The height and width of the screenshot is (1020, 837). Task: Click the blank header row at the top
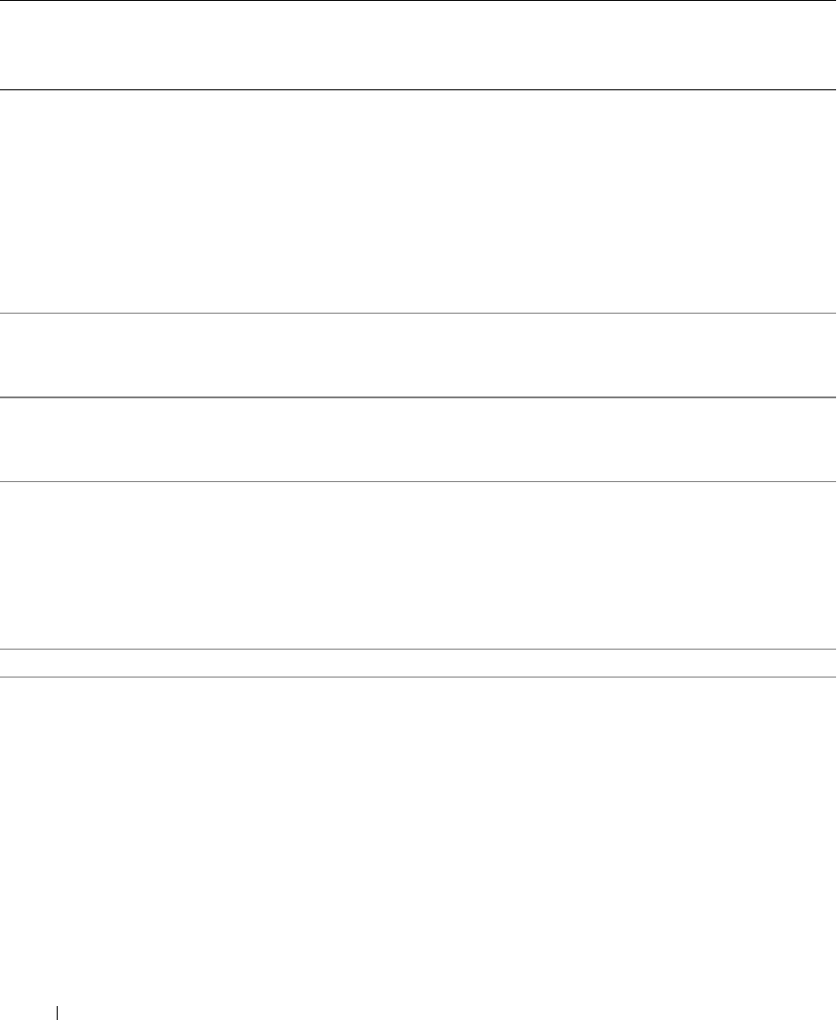tap(418, 45)
